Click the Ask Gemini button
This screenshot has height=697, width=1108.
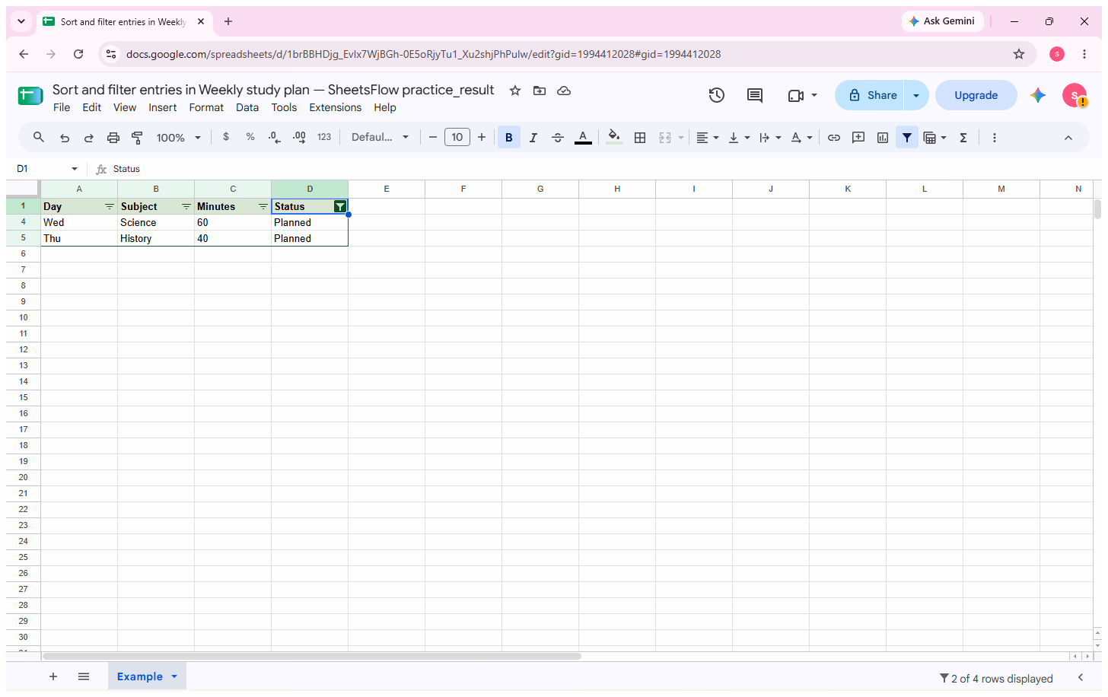coord(942,21)
